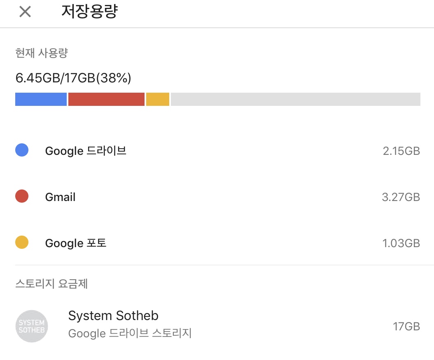Viewport: 434px width, 360px height.
Task: Open the System Sotheb storage plan
Action: tap(217, 326)
